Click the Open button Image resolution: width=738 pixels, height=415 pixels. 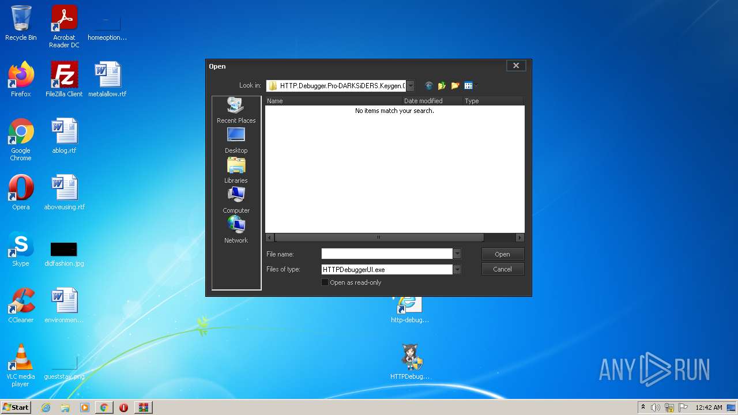[502, 254]
